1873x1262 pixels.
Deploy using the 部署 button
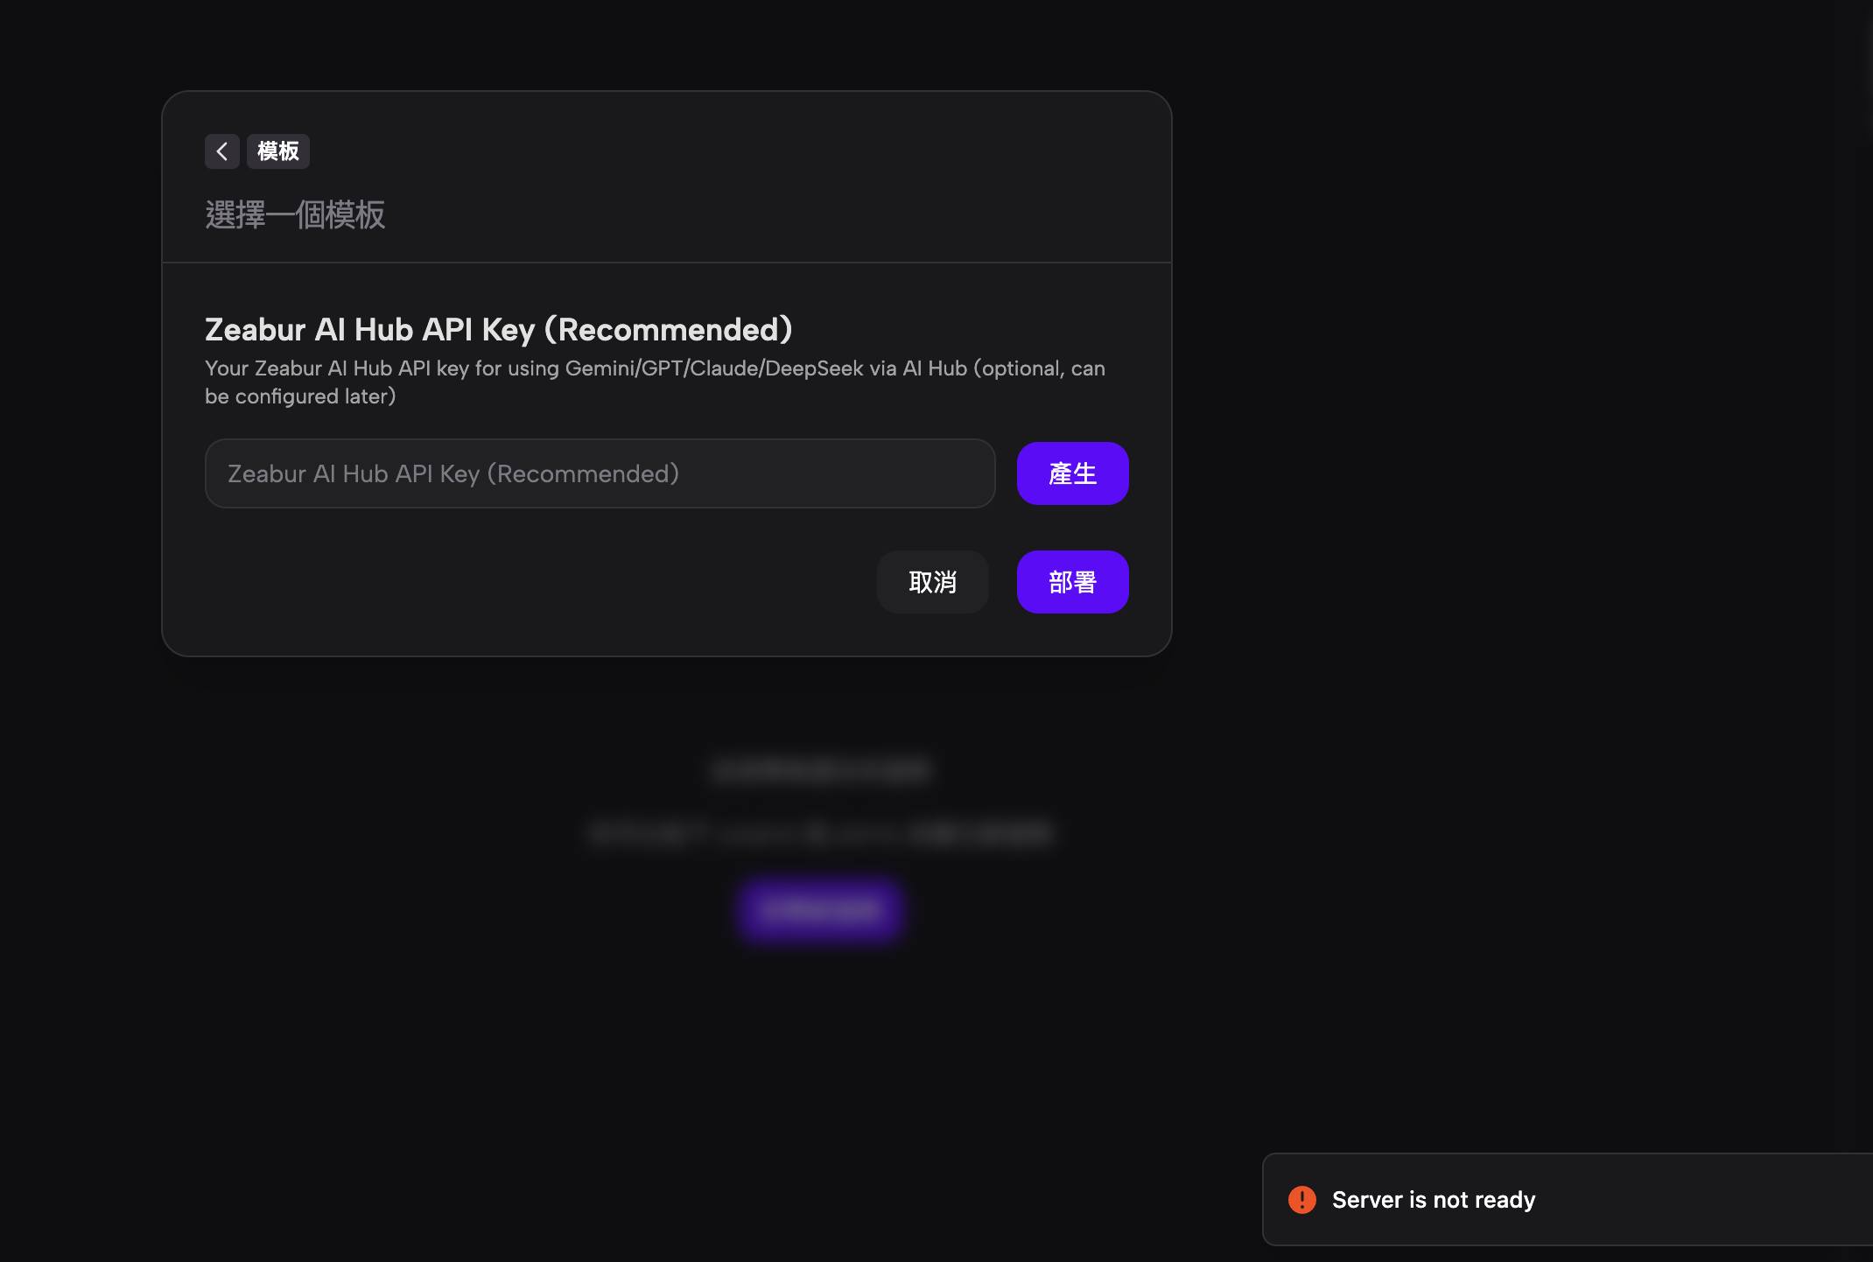tap(1072, 582)
